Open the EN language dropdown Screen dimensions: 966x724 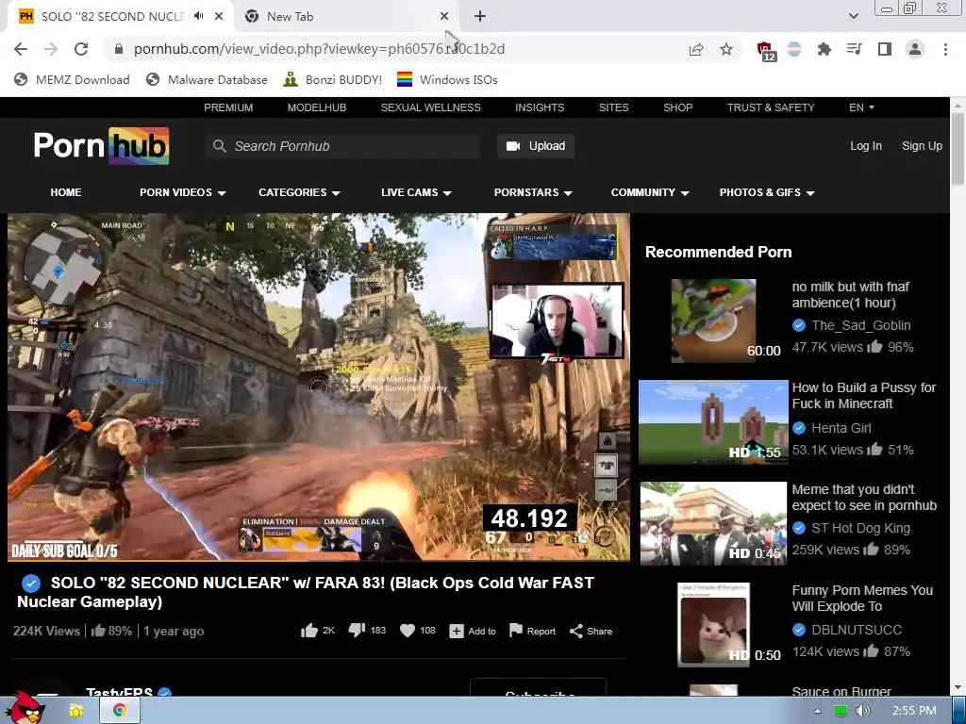[x=861, y=107]
